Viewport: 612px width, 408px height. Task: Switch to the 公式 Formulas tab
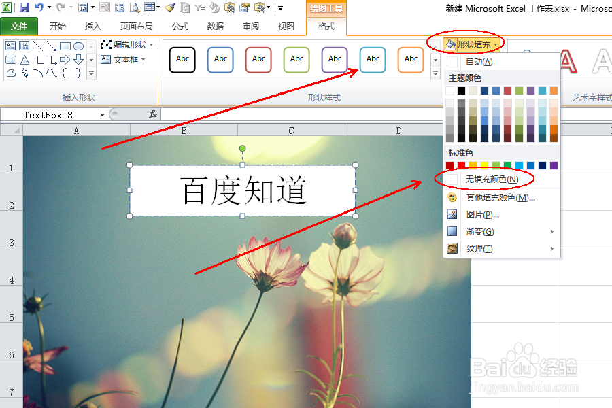tap(180, 26)
